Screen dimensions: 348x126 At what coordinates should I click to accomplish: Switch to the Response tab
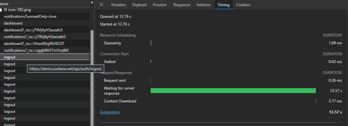click(182, 5)
